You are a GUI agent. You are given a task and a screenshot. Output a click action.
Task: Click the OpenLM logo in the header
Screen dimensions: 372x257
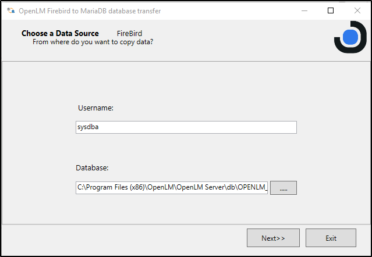[350, 37]
